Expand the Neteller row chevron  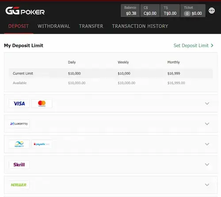207,185
